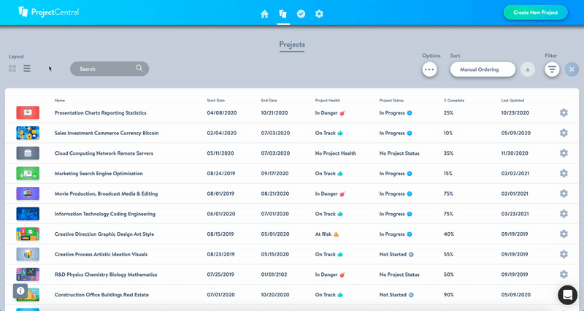Switch to grid layout view
The image size is (584, 311).
pos(12,69)
